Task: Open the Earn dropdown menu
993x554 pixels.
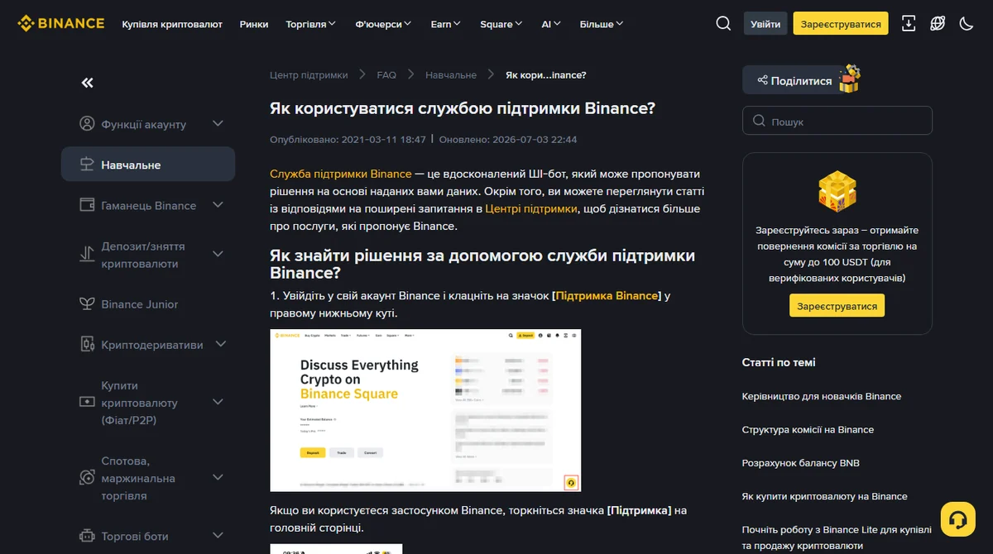Action: (x=446, y=24)
